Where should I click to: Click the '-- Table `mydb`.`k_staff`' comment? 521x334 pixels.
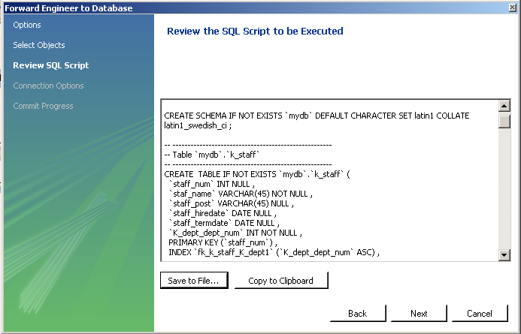point(212,155)
